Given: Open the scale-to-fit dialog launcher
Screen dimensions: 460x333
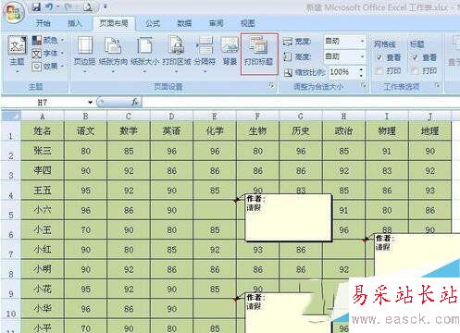Looking at the screenshot, I should coord(364,85).
